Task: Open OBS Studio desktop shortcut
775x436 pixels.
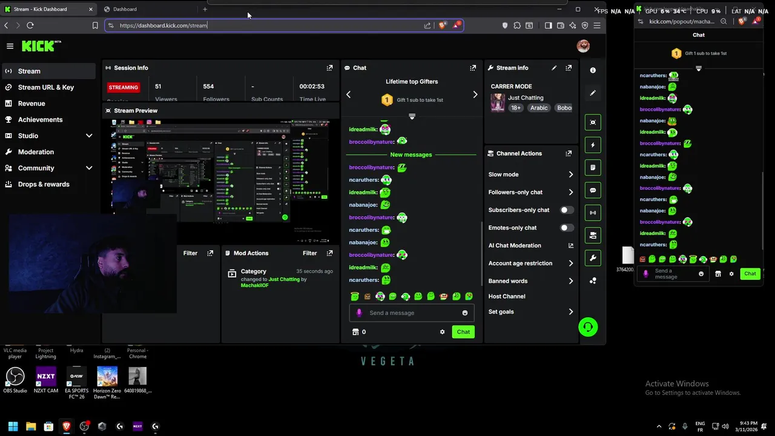Action: pyautogui.click(x=15, y=380)
